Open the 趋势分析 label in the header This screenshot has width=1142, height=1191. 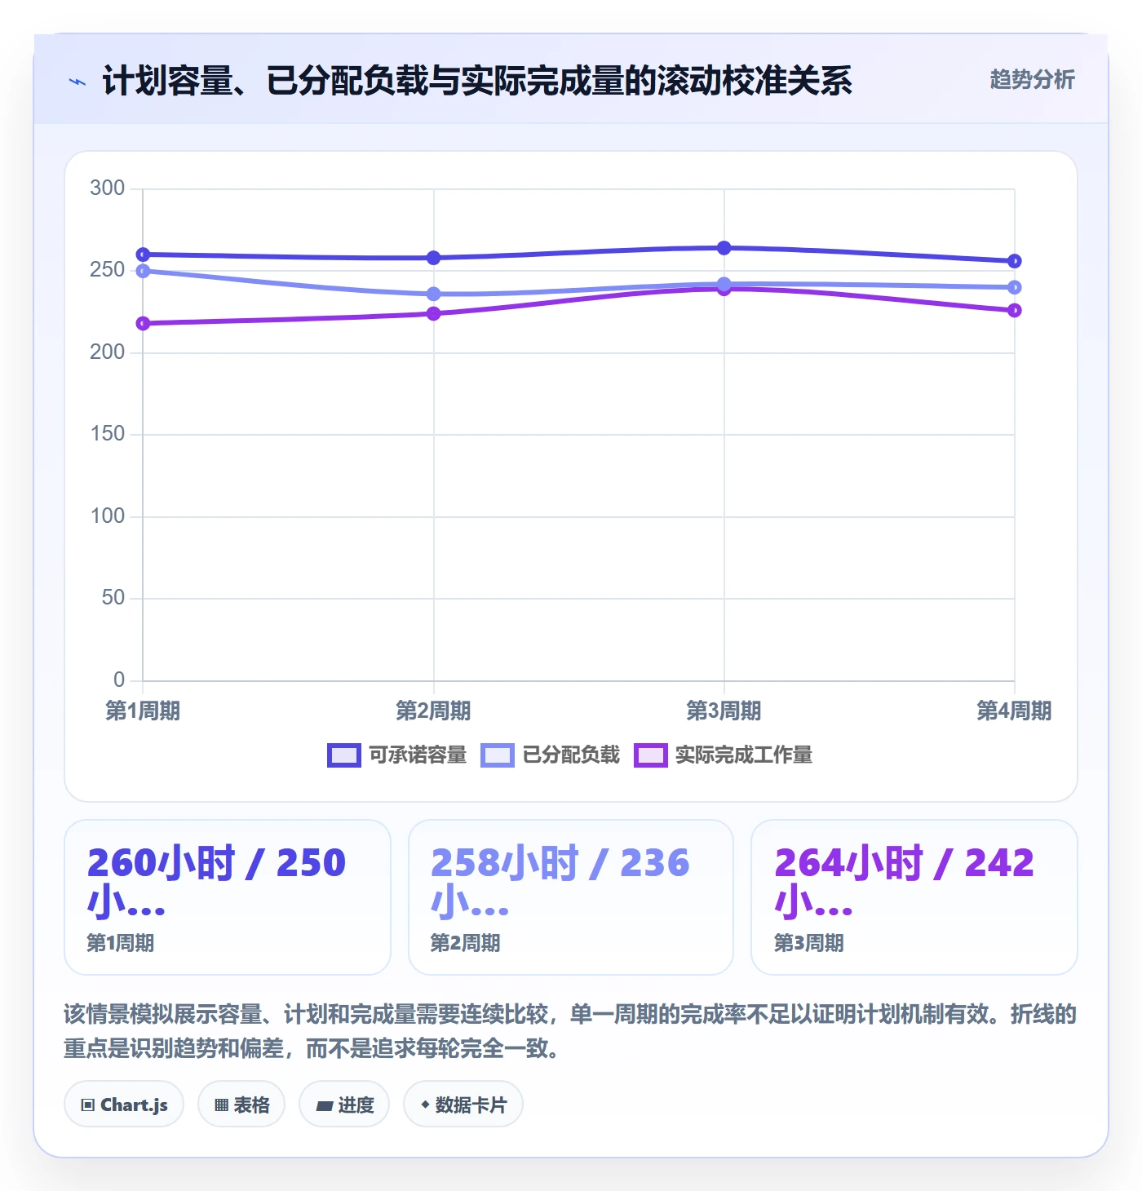1032,79
